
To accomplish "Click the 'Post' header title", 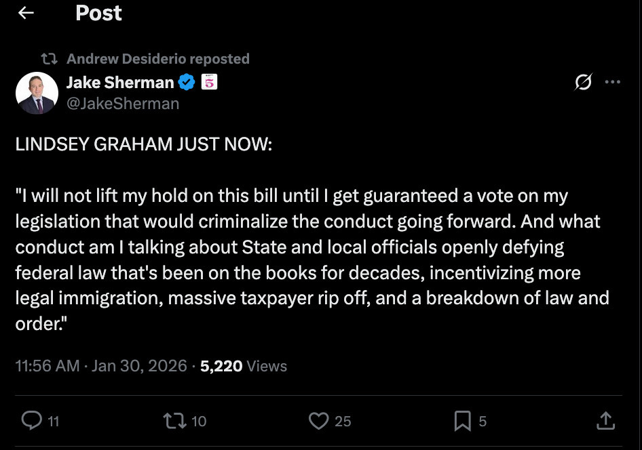I will click(x=98, y=14).
